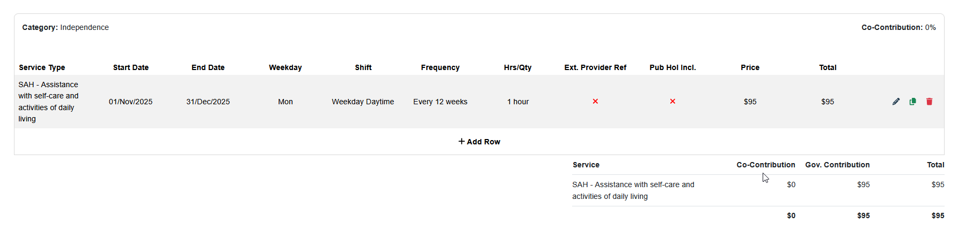This screenshot has width=958, height=231.
Task: Click the green duplicate row icon
Action: point(912,102)
